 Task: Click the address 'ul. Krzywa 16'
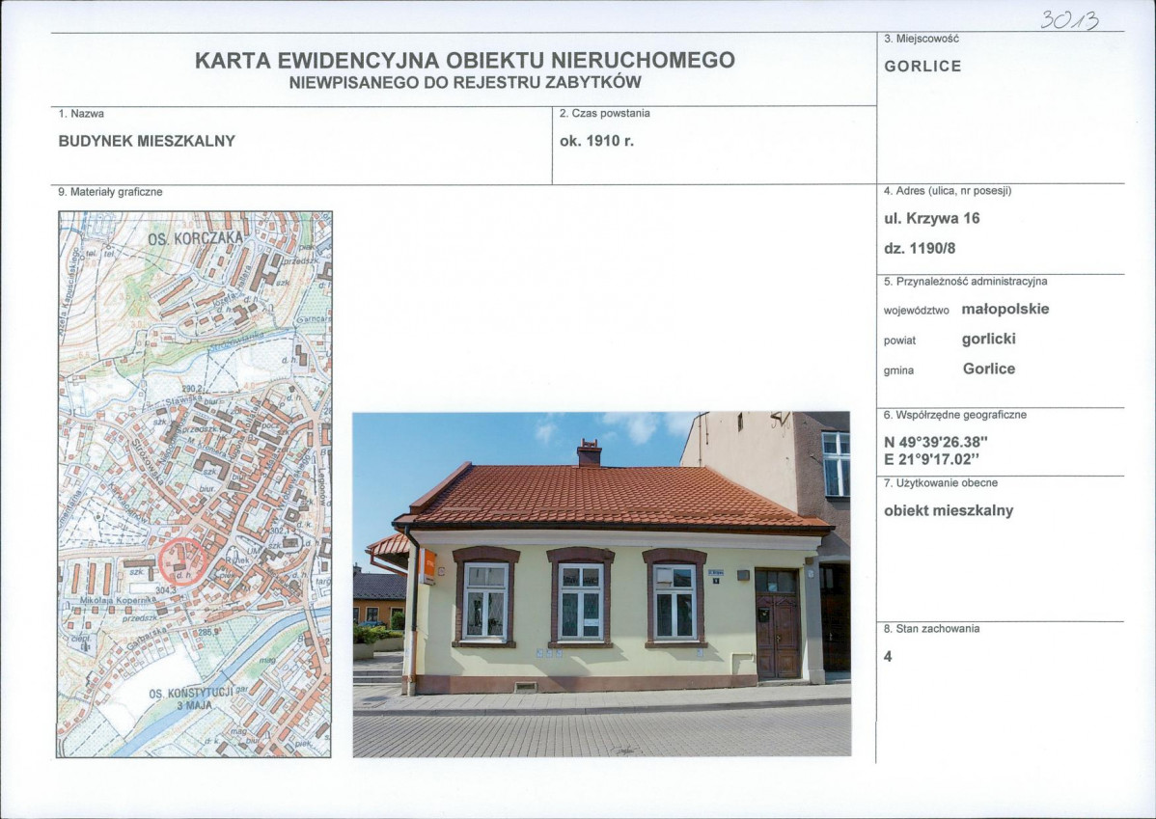932,218
